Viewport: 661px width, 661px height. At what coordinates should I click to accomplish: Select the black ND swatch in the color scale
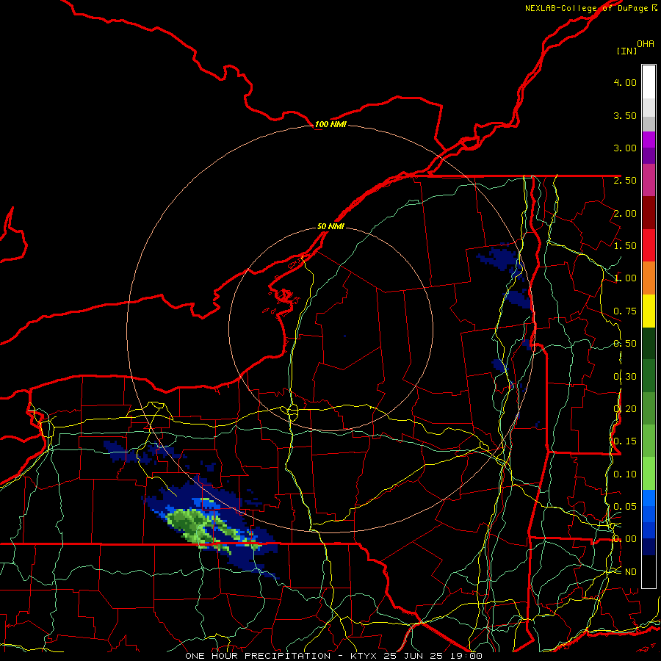pyautogui.click(x=649, y=571)
